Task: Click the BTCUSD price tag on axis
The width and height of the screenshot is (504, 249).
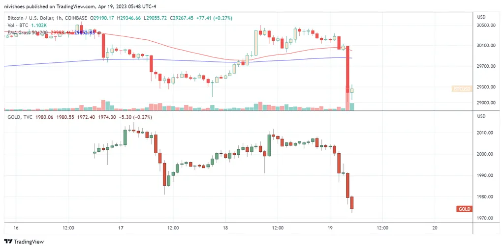Action: click(462, 89)
